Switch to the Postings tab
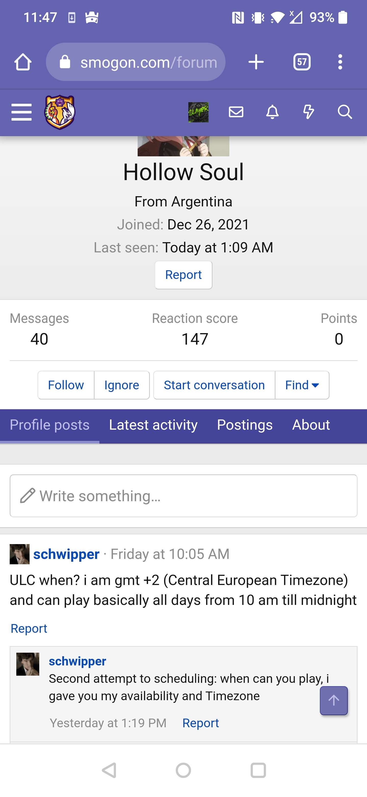 pyautogui.click(x=245, y=425)
